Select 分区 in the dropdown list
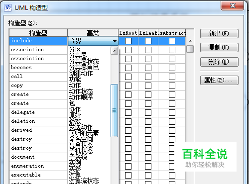249x184 pixels. pyautogui.click(x=75, y=50)
